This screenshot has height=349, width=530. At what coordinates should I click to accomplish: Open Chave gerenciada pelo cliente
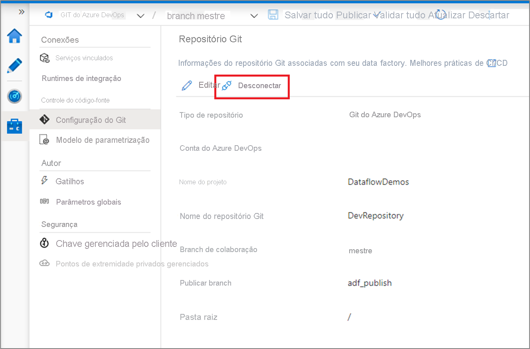tap(117, 244)
